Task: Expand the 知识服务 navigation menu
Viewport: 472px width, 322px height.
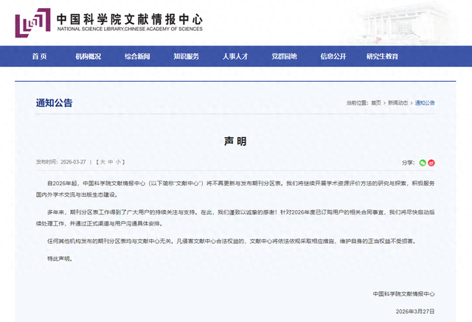Action: [186, 56]
